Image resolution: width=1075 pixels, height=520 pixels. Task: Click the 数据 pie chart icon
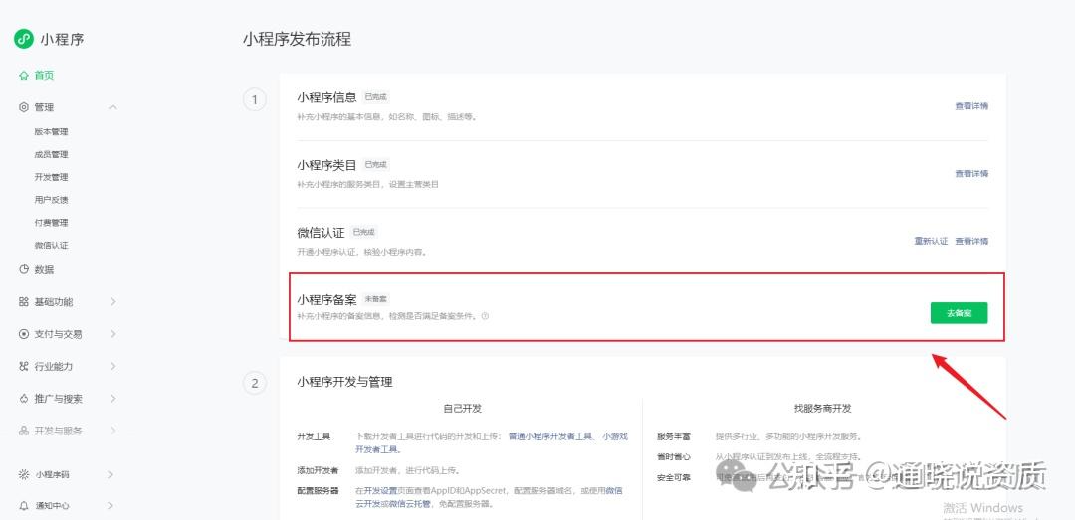click(24, 269)
